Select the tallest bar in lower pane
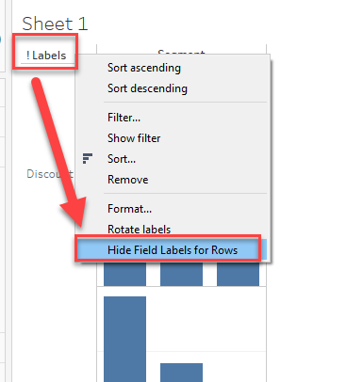This screenshot has width=363, height=382. point(124,339)
